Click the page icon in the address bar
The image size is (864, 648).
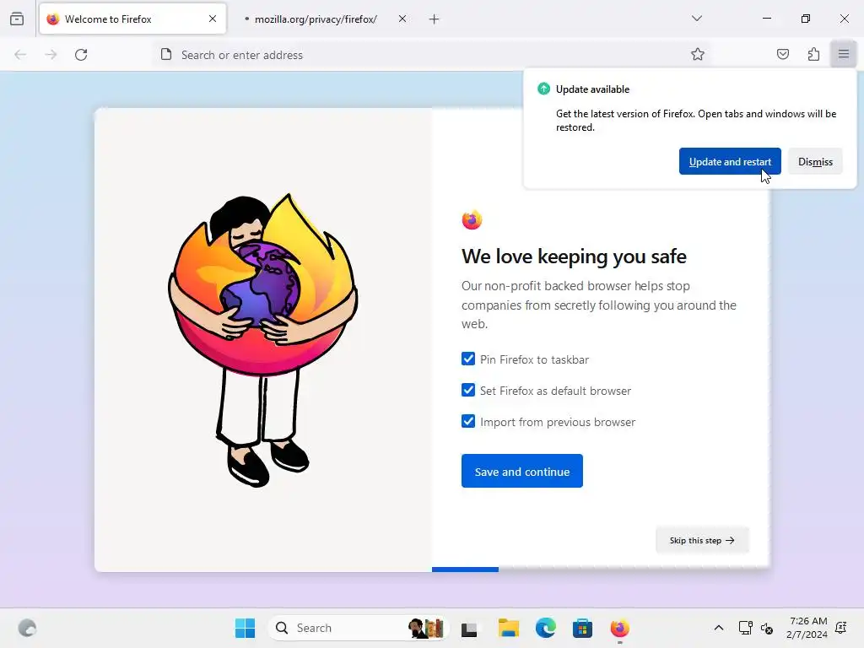pyautogui.click(x=166, y=54)
